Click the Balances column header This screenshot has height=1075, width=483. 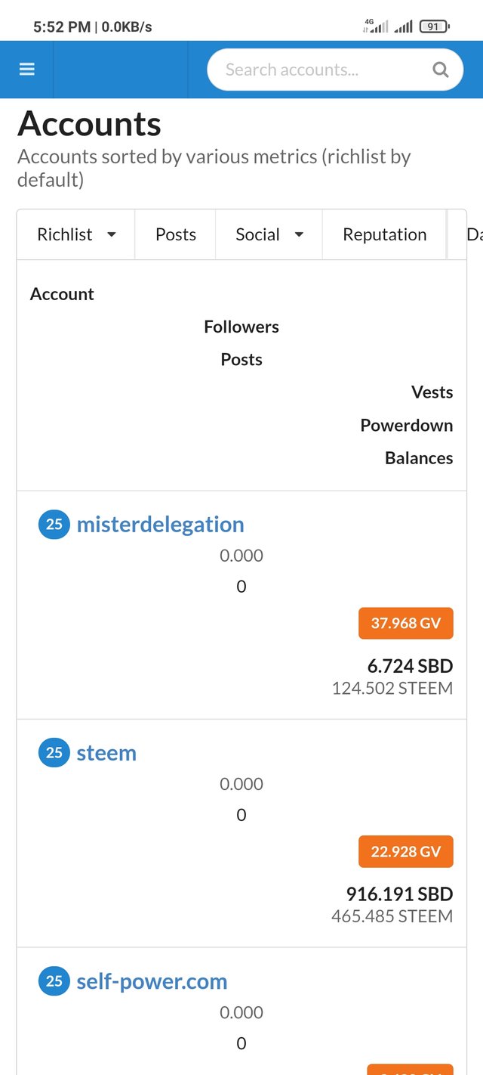point(419,458)
